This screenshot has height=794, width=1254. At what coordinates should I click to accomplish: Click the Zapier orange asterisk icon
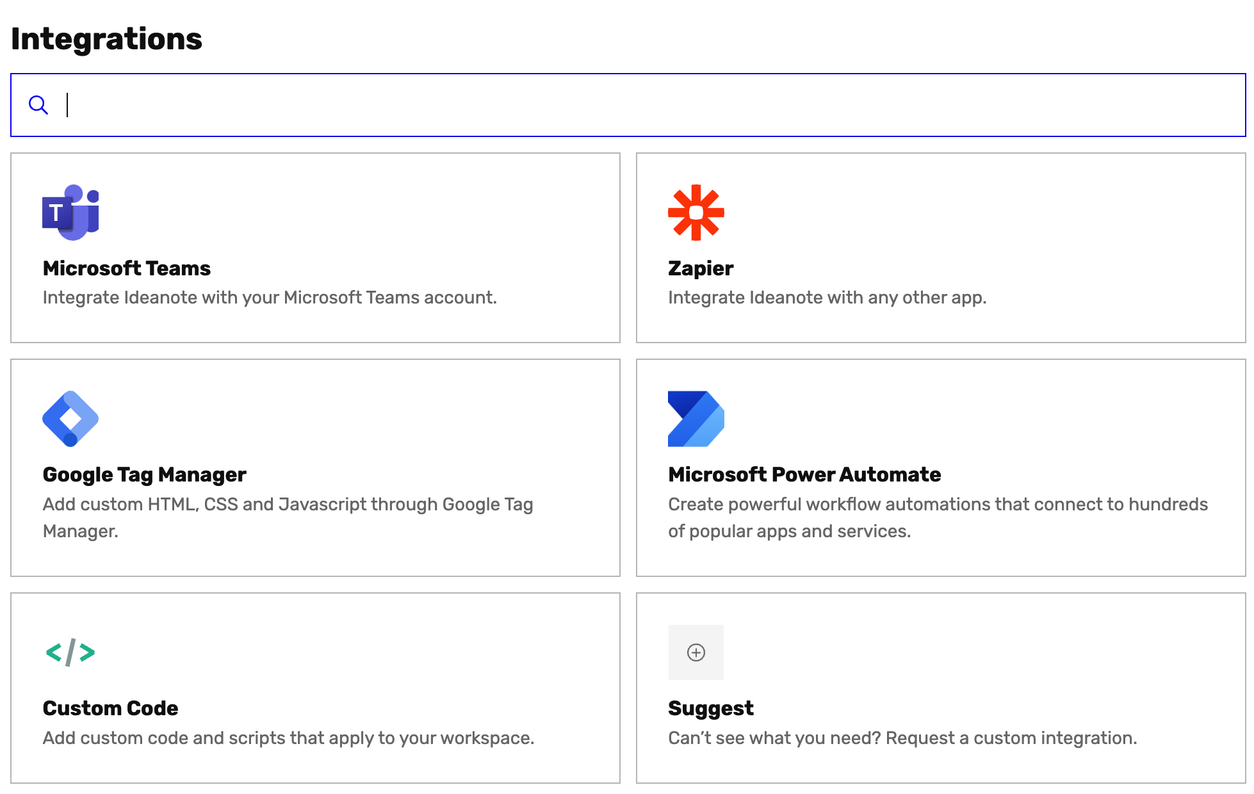click(x=696, y=213)
